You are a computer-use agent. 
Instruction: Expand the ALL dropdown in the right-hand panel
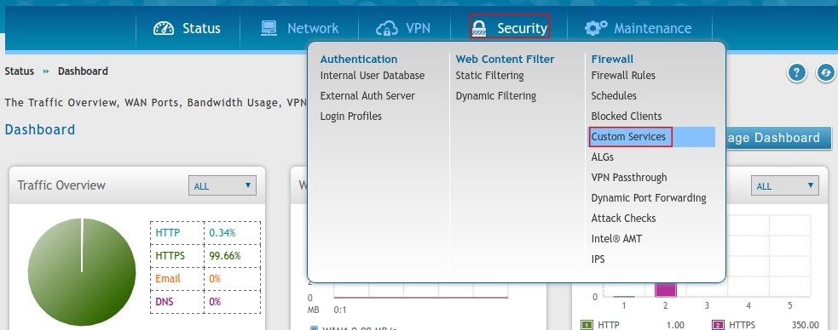[785, 185]
